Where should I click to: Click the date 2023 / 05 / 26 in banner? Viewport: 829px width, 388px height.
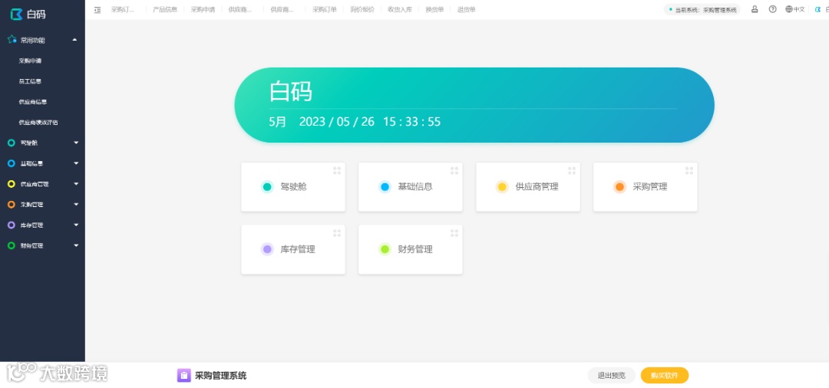point(337,122)
